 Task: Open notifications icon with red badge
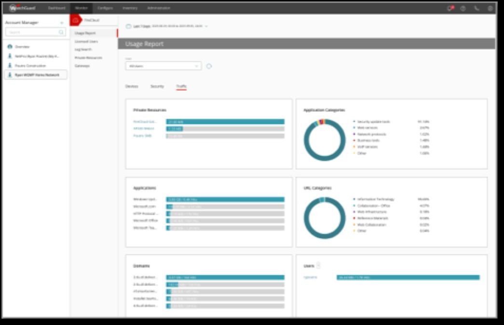click(x=450, y=8)
